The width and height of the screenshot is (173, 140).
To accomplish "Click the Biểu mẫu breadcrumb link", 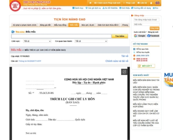I will pos(16,50).
